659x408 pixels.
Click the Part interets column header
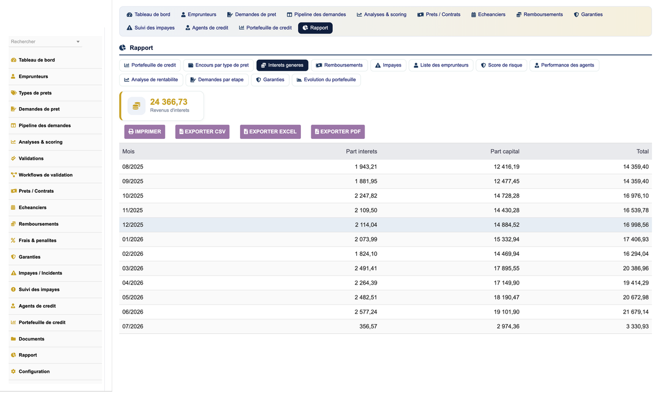click(x=361, y=152)
